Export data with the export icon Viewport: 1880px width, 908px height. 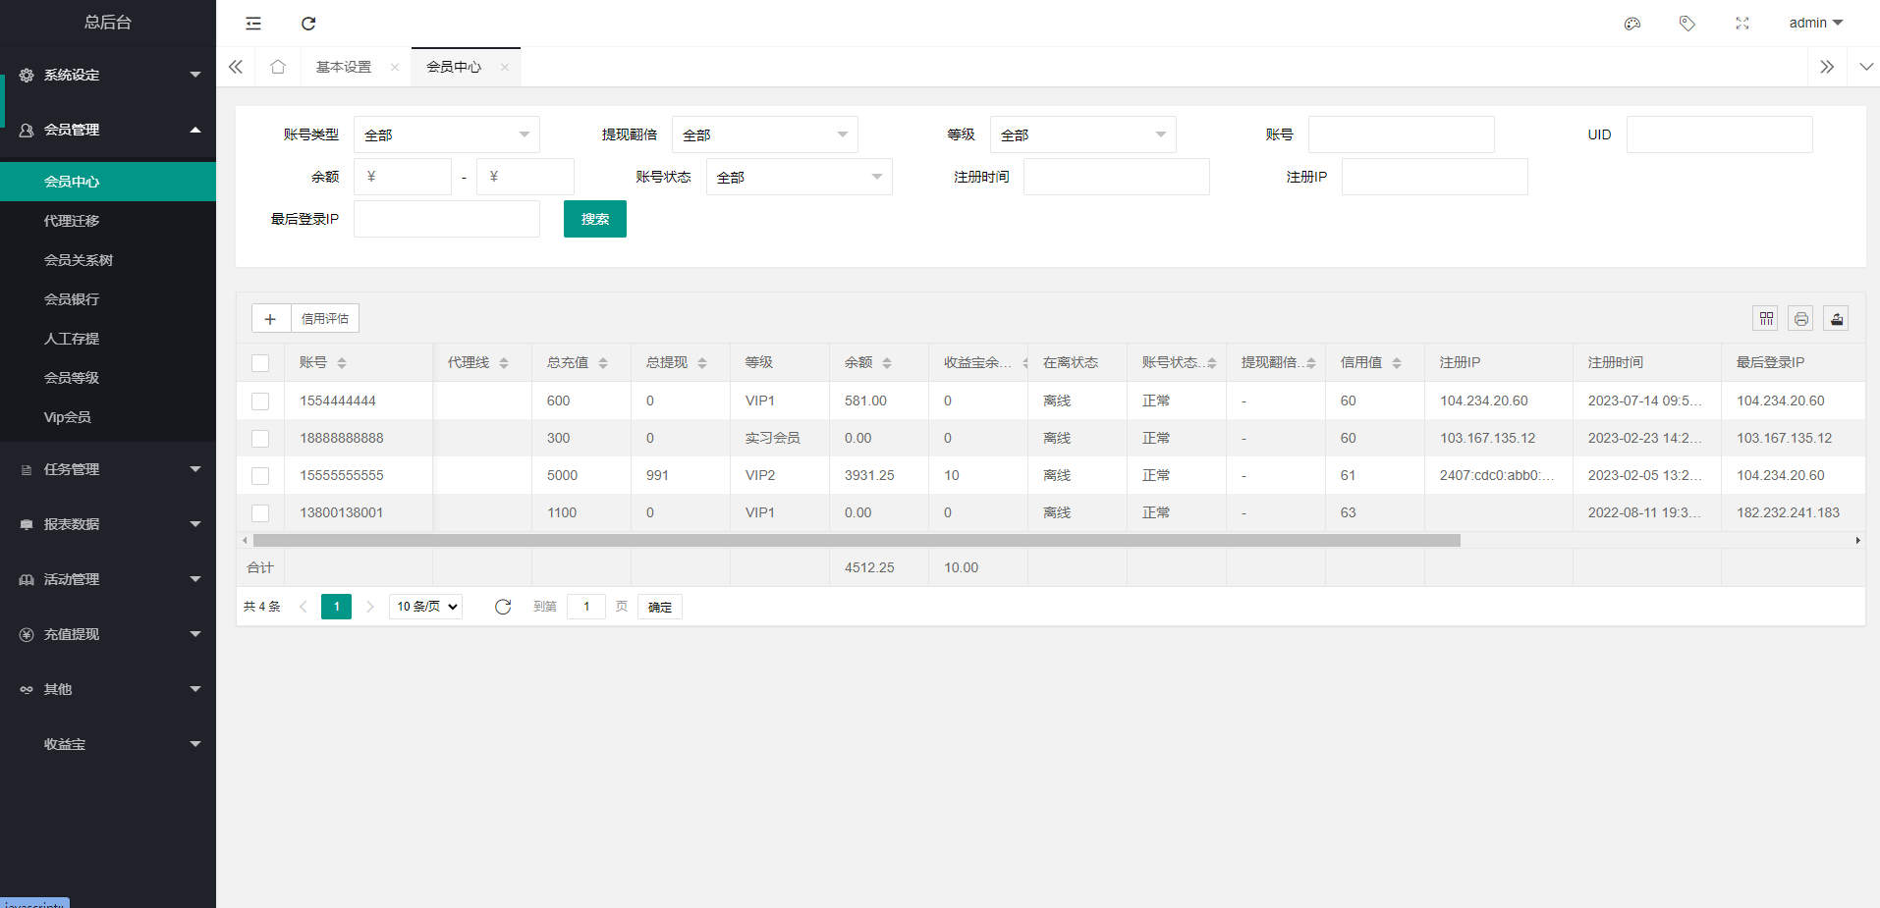click(1836, 318)
